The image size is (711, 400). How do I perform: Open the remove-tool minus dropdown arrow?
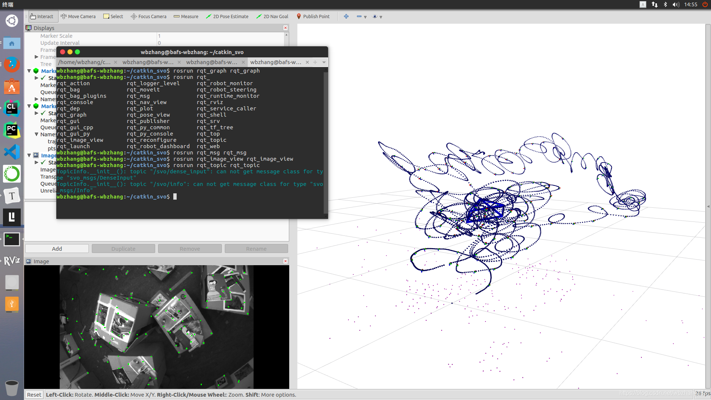(365, 17)
